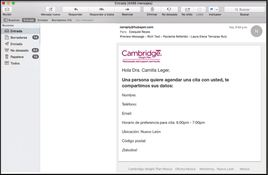This screenshot has width=268, height=175.
Task: Click Monterrey, Nuevo Leon footer text
Action: click(x=217, y=169)
